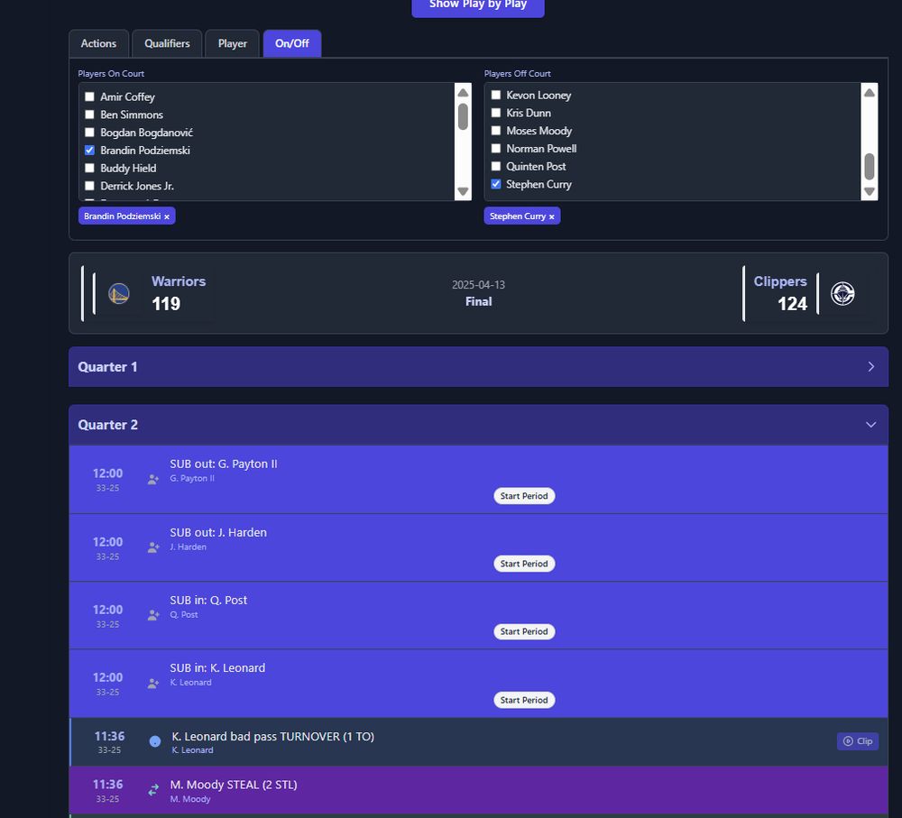This screenshot has height=818, width=902.
Task: Click the Clippers team logo
Action: [842, 294]
